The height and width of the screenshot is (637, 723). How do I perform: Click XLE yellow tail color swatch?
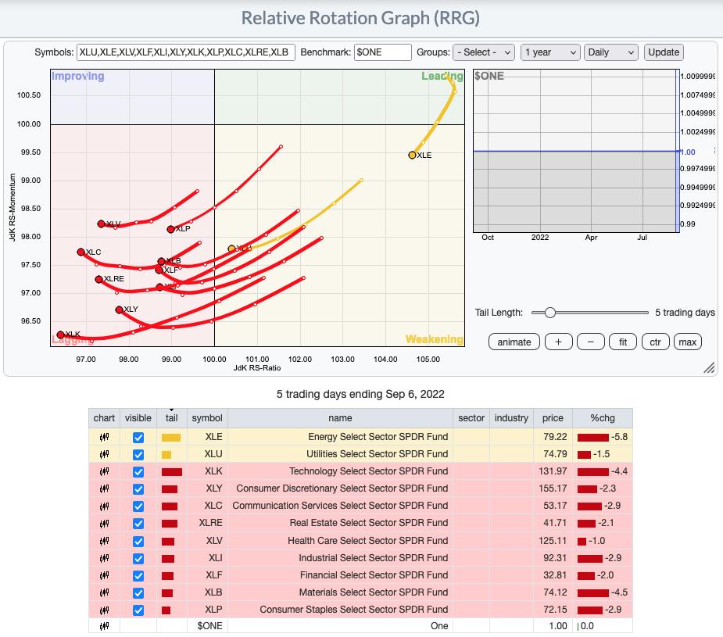[x=171, y=438]
